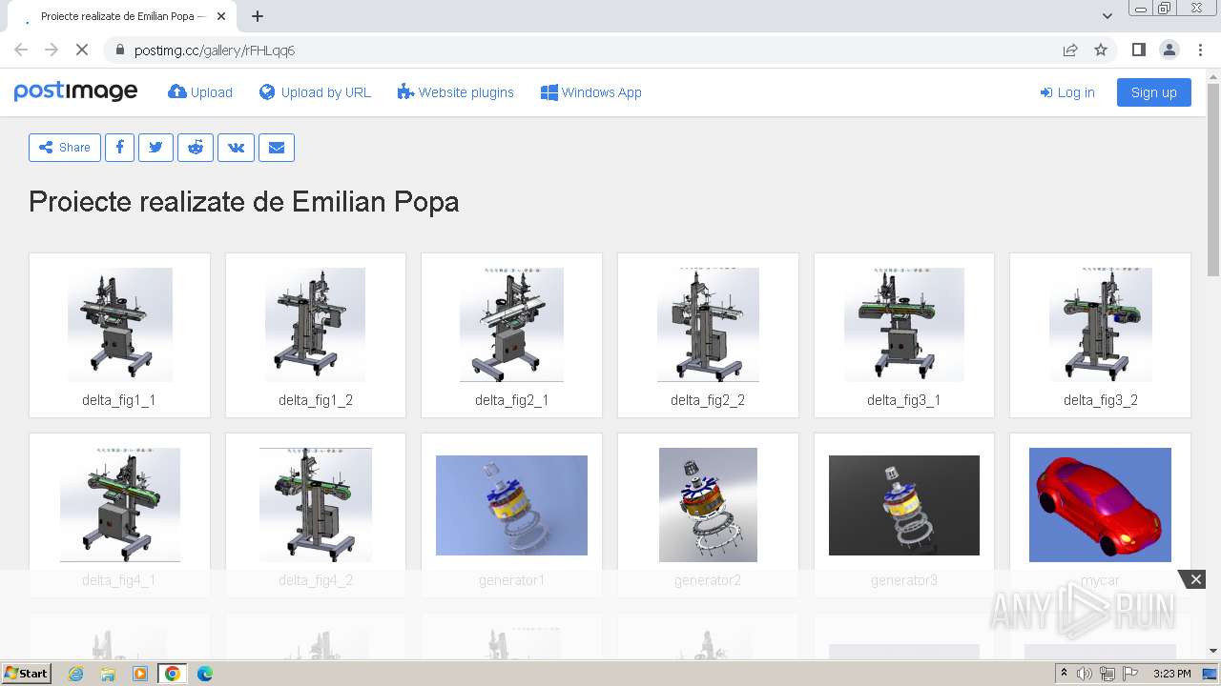Share gallery on Reddit
The width and height of the screenshot is (1221, 686).
[x=196, y=148]
